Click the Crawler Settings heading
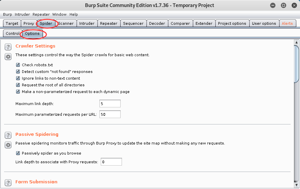Screen dimensions: 300x189 point(35,46)
